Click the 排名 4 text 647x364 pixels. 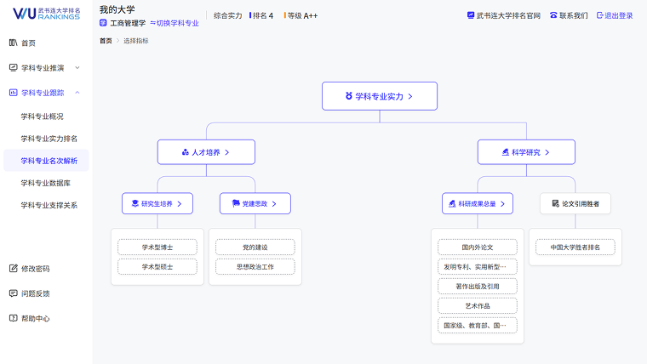263,15
